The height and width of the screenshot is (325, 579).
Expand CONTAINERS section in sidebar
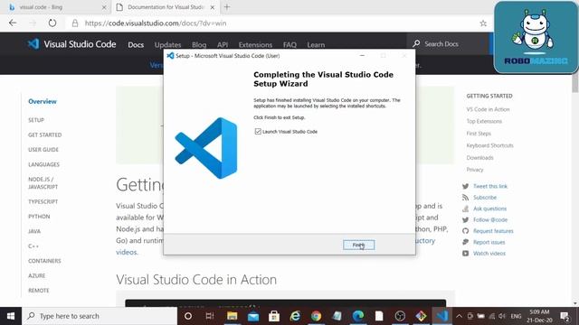44,261
